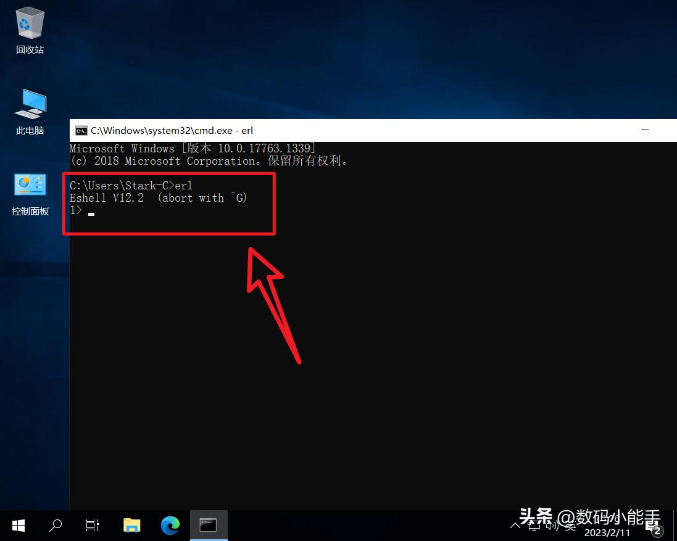Click the cmd window system menu icon
Image resolution: width=677 pixels, height=541 pixels.
81,131
